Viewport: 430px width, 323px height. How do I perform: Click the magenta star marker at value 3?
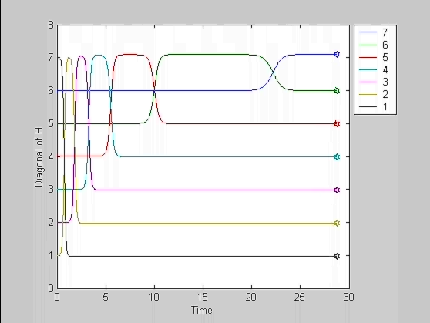337,190
